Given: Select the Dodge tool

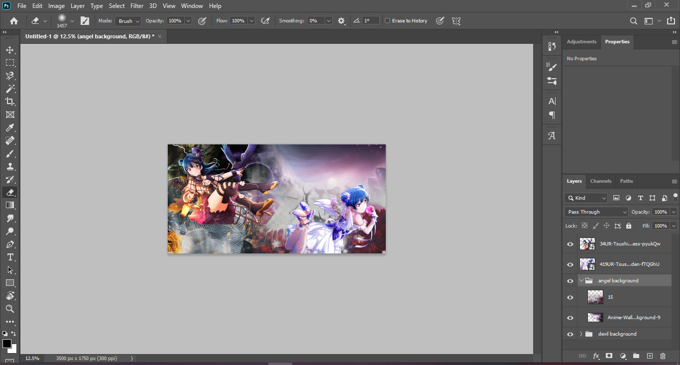Looking at the screenshot, I should (x=9, y=231).
